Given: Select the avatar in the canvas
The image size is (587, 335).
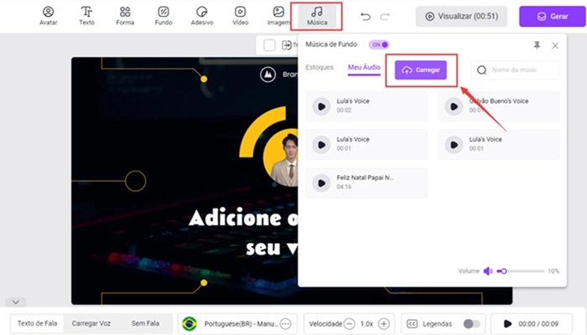Looking at the screenshot, I should click(x=285, y=159).
